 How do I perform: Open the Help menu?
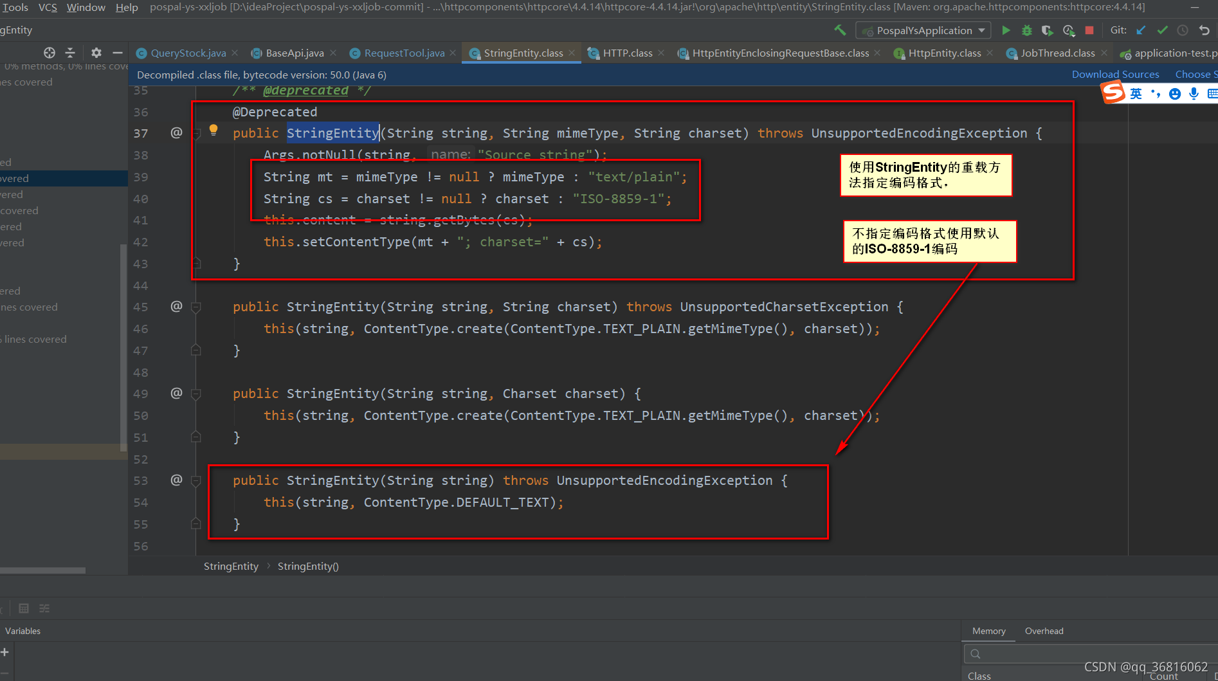pyautogui.click(x=127, y=7)
